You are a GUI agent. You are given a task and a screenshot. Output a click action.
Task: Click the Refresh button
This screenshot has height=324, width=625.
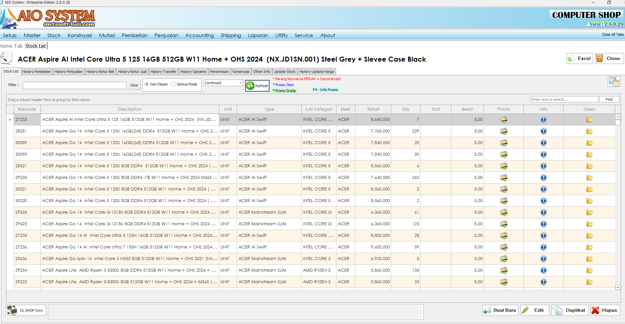(x=257, y=86)
